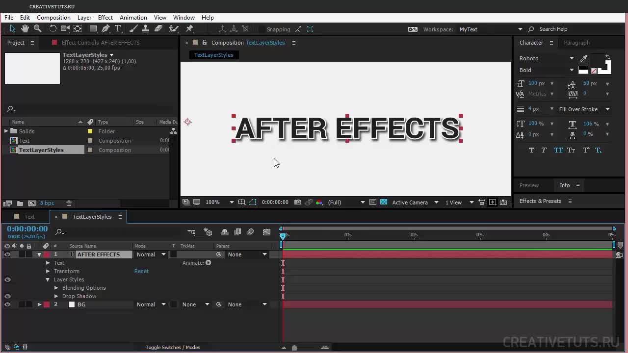Expand the Transform property group
This screenshot has width=628, height=353.
[x=48, y=271]
